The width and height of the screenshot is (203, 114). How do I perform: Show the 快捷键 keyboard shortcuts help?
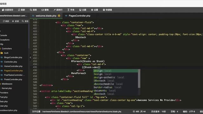(x=107, y=10)
